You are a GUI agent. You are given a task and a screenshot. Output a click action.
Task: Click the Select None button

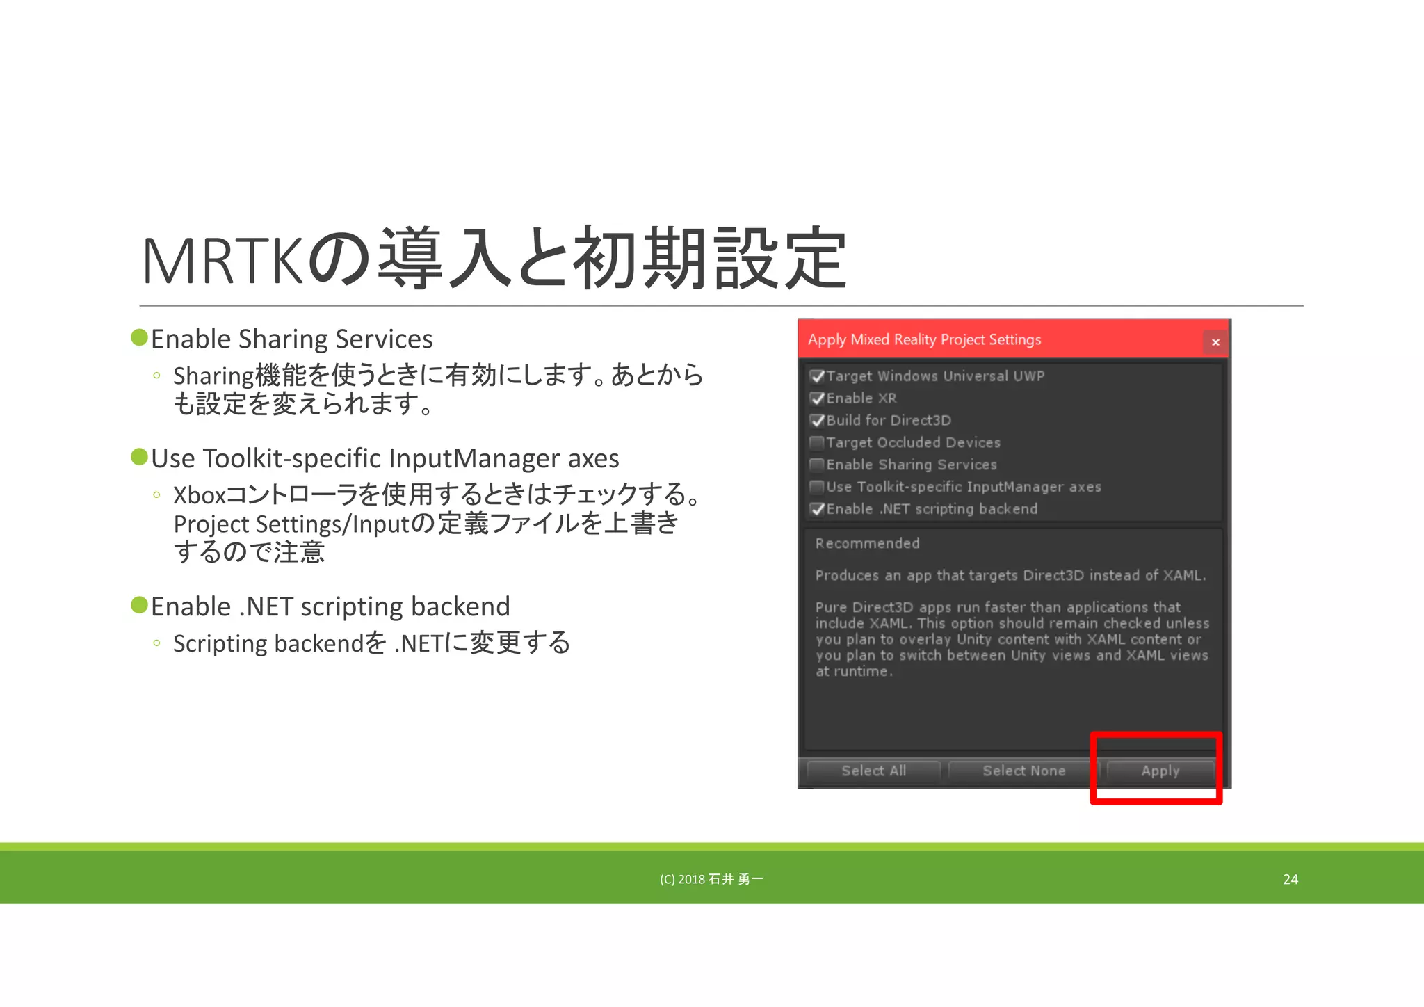(1023, 771)
